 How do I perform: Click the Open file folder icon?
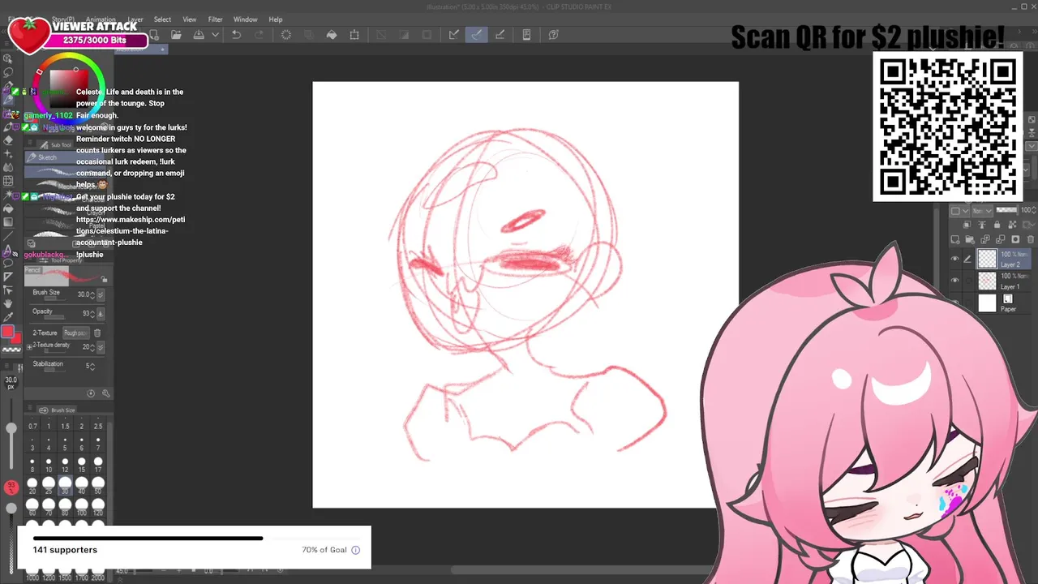[176, 35]
